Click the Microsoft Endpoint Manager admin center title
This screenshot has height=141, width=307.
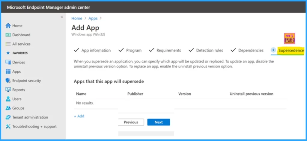49,7
